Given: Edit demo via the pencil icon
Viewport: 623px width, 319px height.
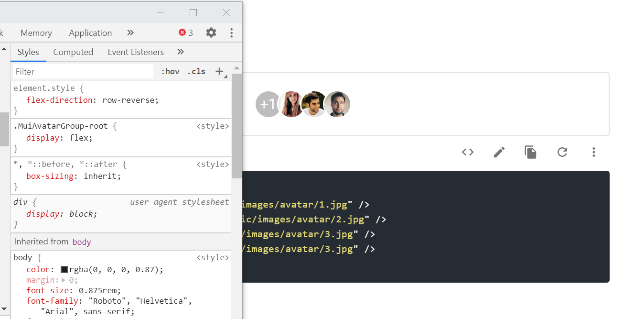Looking at the screenshot, I should click(499, 152).
